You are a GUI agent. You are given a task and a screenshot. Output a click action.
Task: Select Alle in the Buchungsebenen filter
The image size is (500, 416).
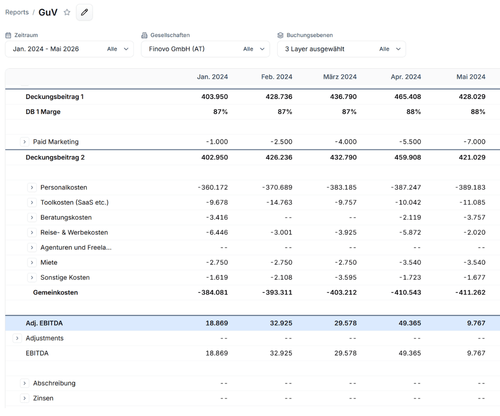point(384,49)
